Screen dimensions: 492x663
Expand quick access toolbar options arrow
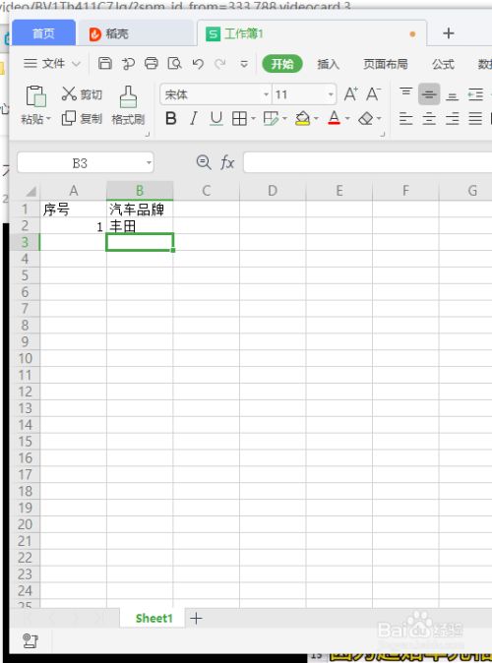coord(244,64)
